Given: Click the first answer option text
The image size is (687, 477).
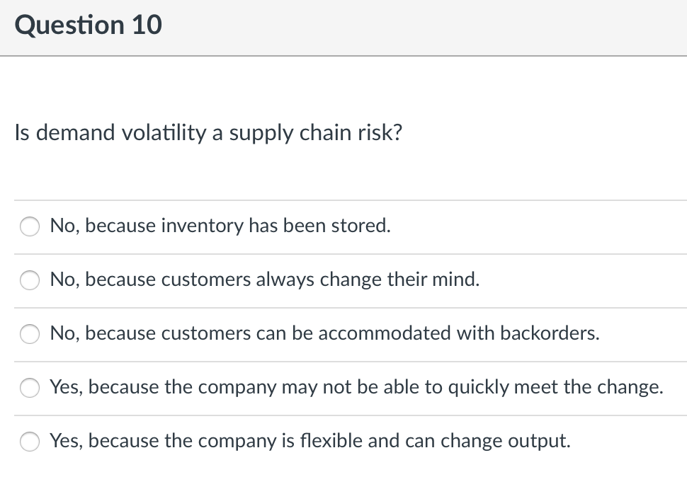Looking at the screenshot, I should pyautogui.click(x=220, y=226).
